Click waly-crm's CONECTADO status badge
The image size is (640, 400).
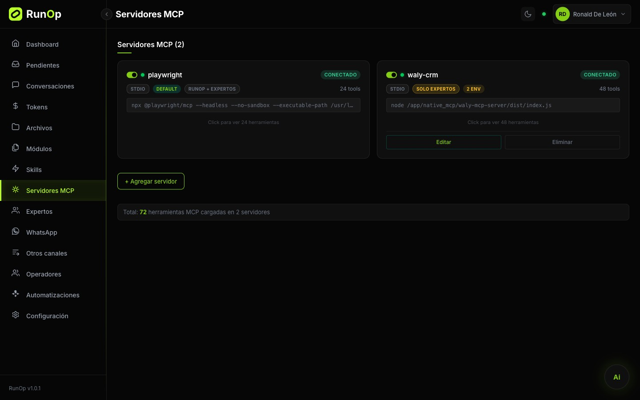click(600, 75)
